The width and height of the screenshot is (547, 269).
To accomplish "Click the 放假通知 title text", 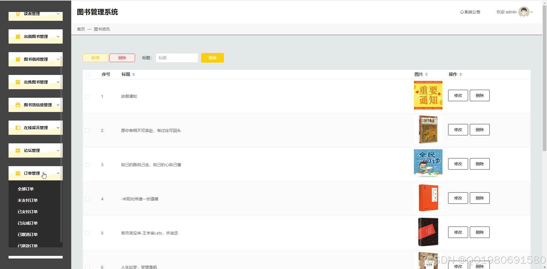I will (129, 96).
